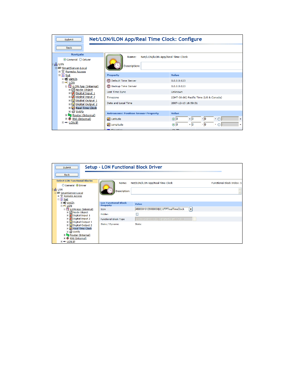The width and height of the screenshot is (294, 380).
Task: Toggle the Hidden checkbox
Action: click(137, 214)
